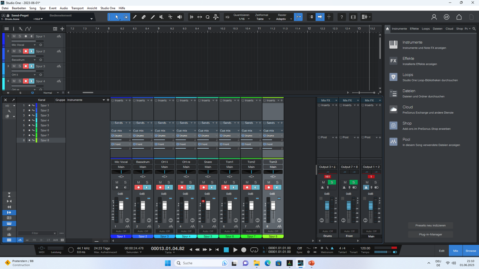This screenshot has width=479, height=269.
Task: Open Instrumente entry in browser home
Action: [x=430, y=45]
